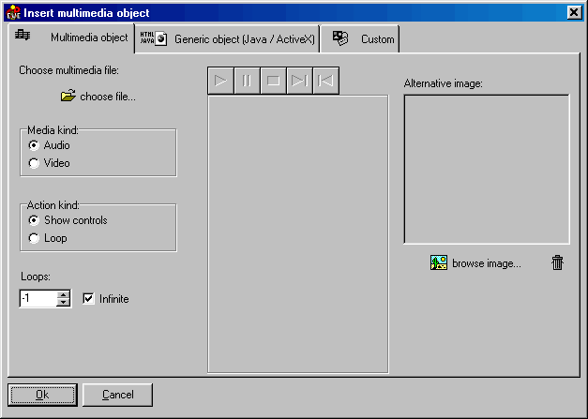Confirm with the Ok button
Viewport: 588px width, 419px height.
click(x=42, y=395)
